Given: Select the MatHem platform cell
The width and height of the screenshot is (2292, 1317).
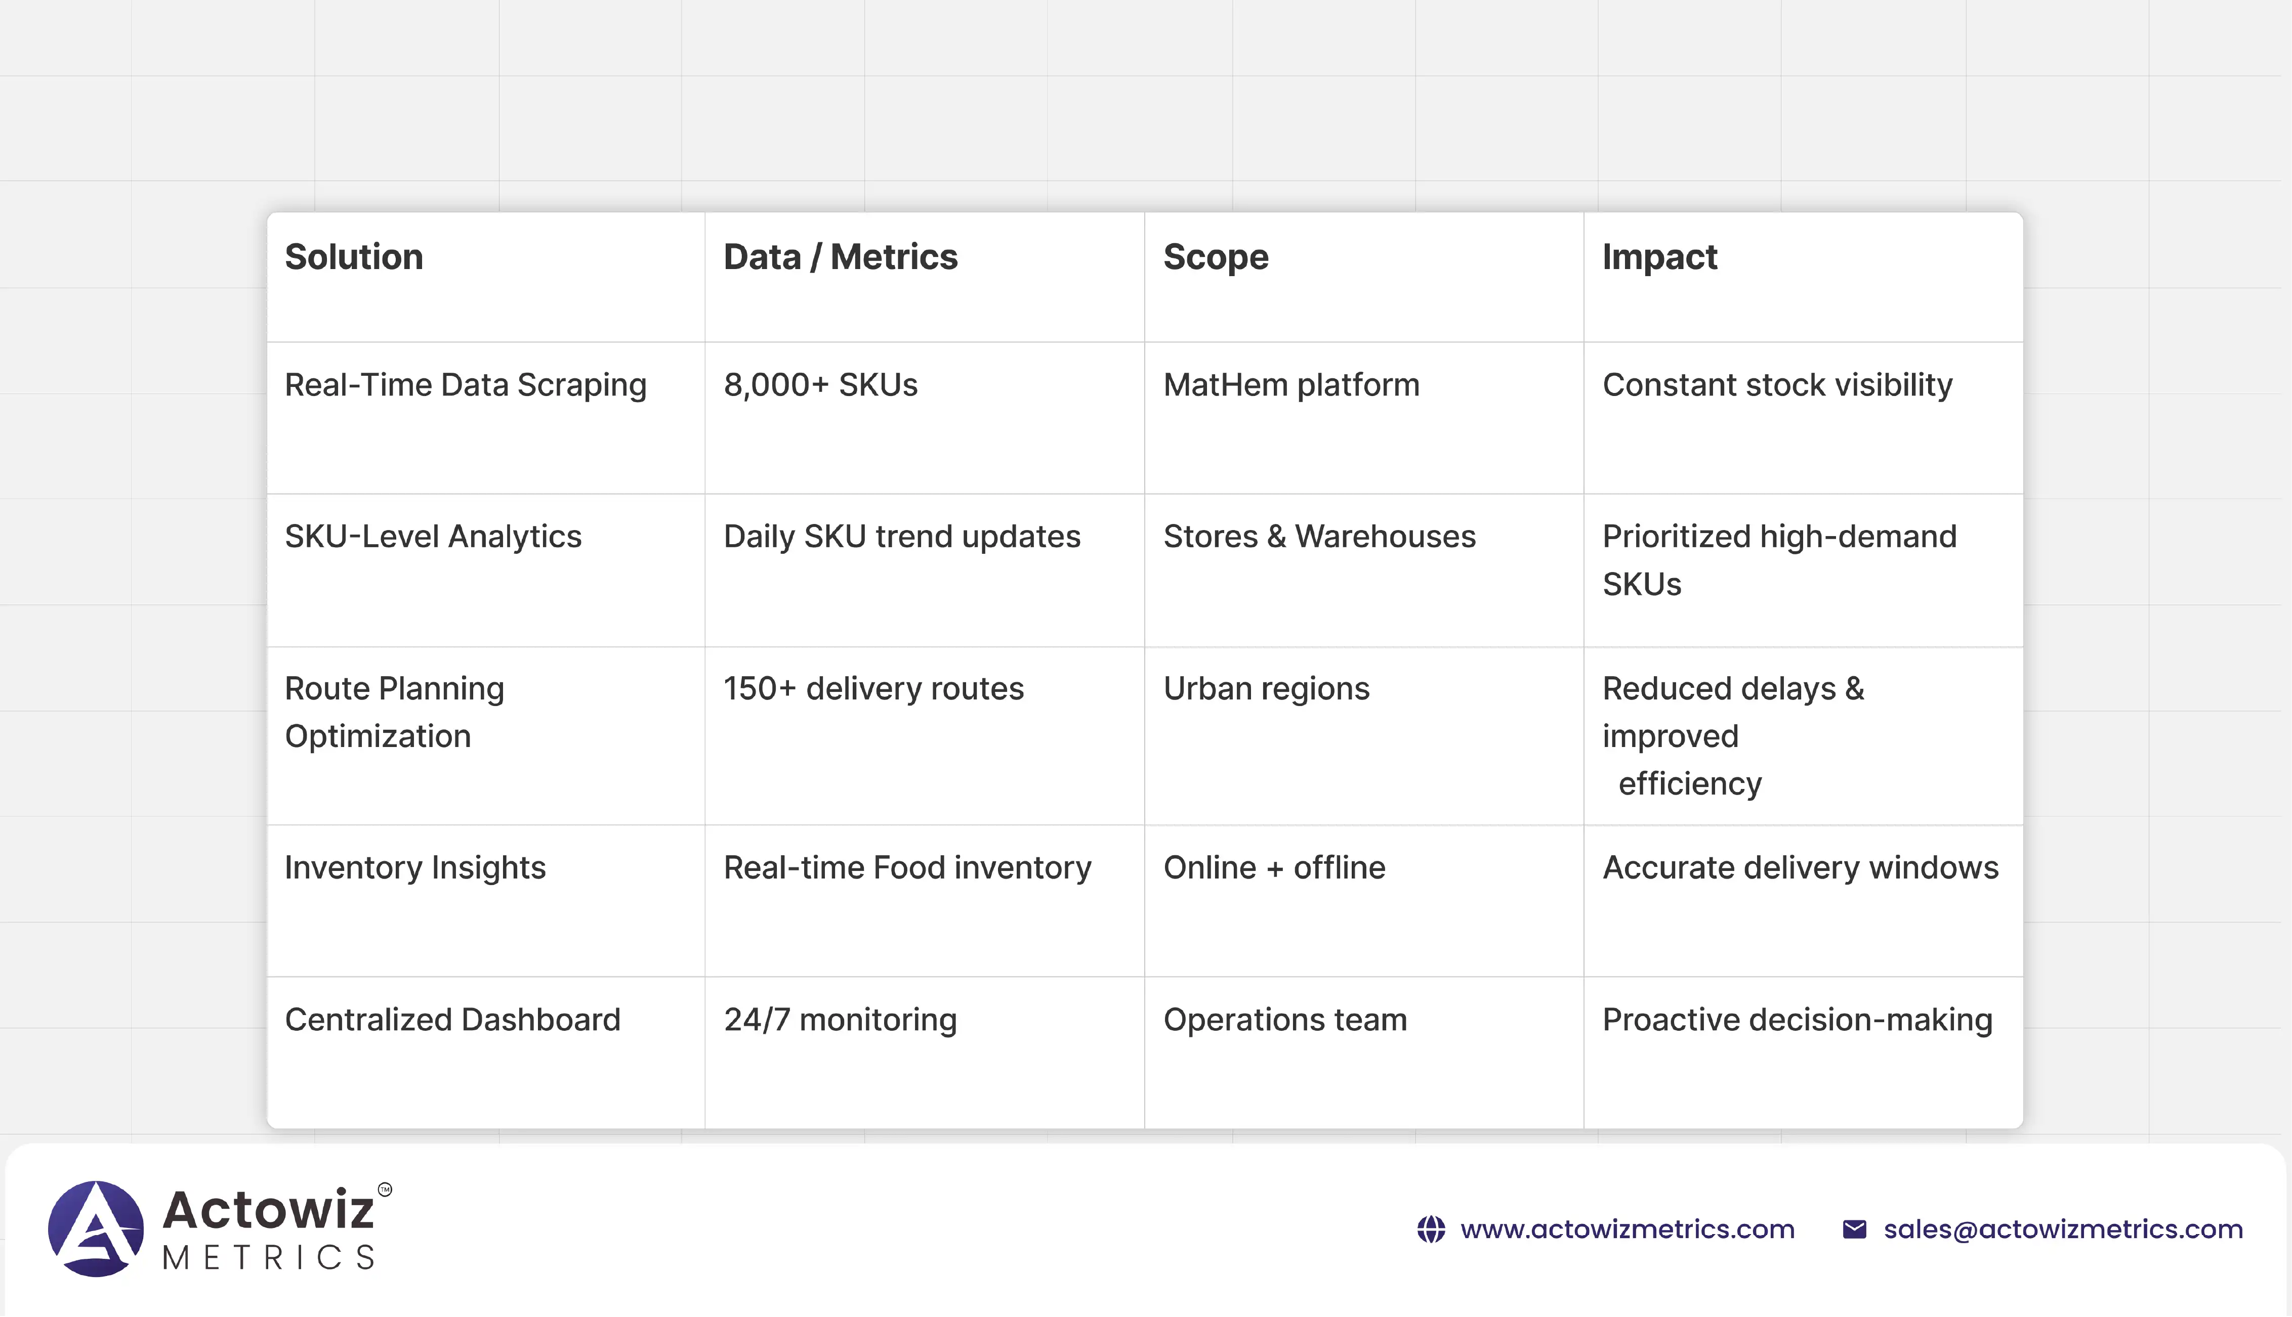Looking at the screenshot, I should 1291,385.
